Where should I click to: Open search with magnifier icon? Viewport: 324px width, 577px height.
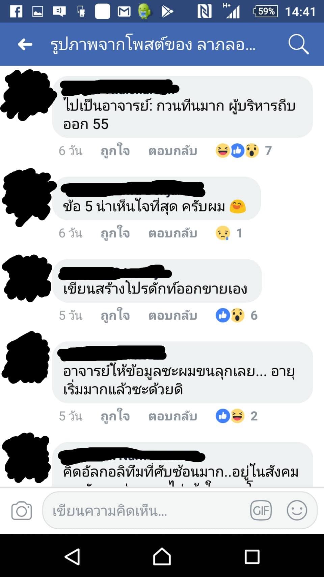click(x=298, y=44)
